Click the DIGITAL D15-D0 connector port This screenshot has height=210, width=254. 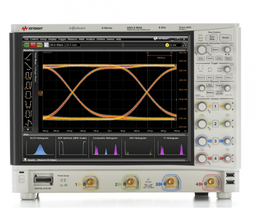click(x=43, y=180)
